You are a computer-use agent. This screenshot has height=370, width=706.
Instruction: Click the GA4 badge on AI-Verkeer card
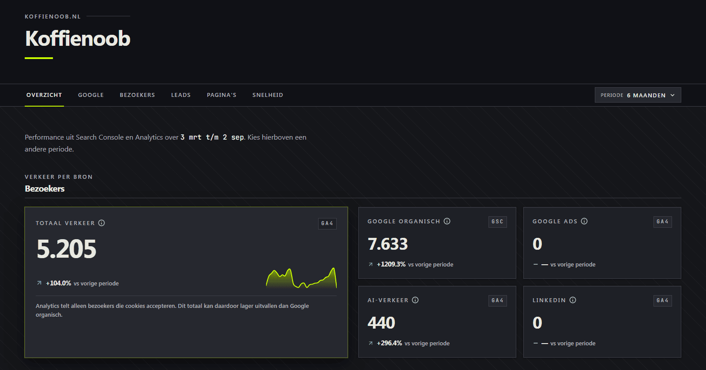tap(498, 300)
